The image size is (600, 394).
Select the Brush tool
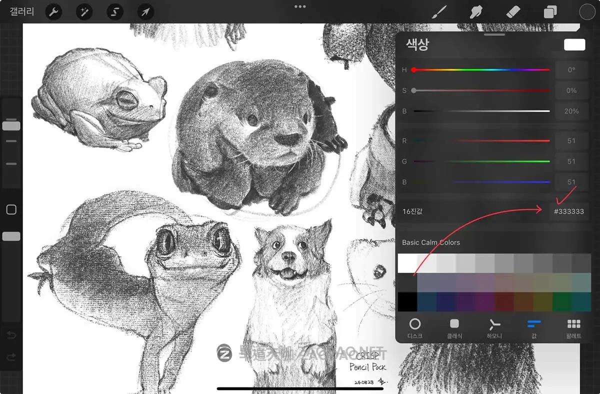coord(438,12)
